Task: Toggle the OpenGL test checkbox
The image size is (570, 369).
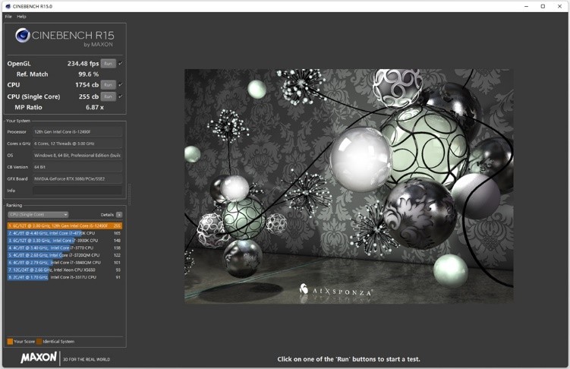Action: pyautogui.click(x=121, y=63)
